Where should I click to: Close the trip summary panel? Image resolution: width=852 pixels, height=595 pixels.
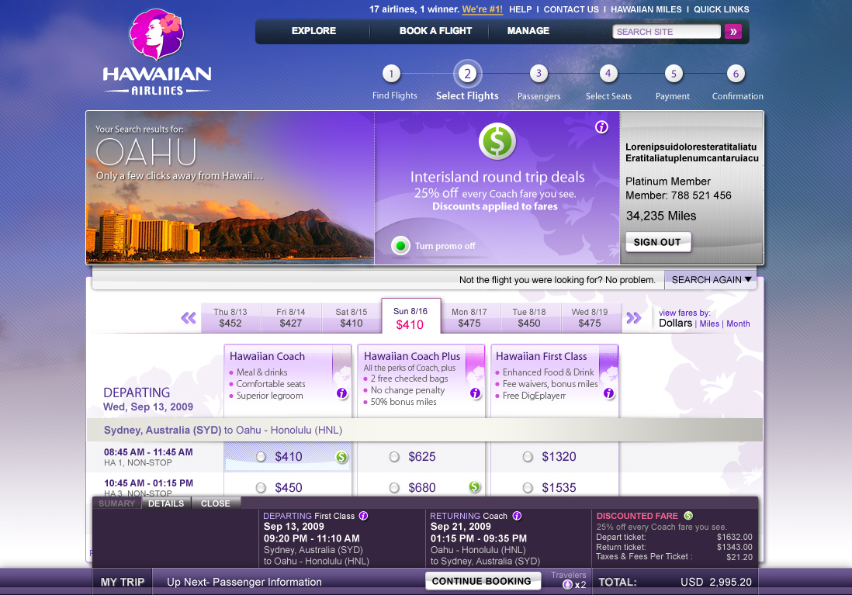[216, 503]
